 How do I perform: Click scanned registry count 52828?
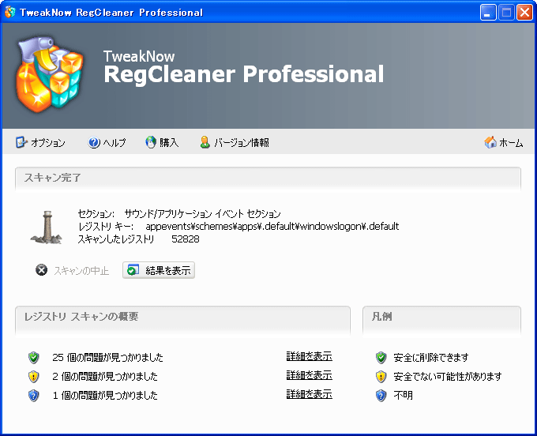[186, 239]
